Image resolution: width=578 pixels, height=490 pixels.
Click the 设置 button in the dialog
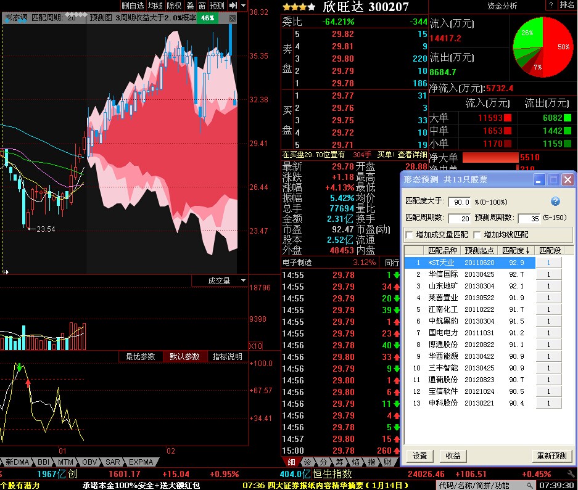coord(419,455)
